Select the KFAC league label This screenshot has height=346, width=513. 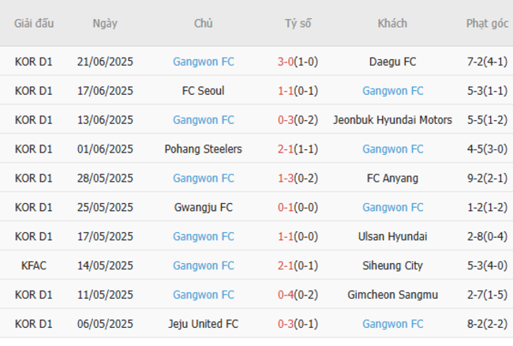(x=34, y=266)
